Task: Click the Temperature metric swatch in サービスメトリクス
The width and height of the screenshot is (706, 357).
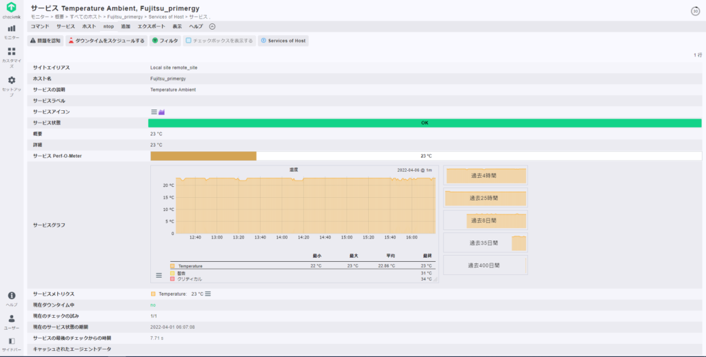Action: (153, 294)
